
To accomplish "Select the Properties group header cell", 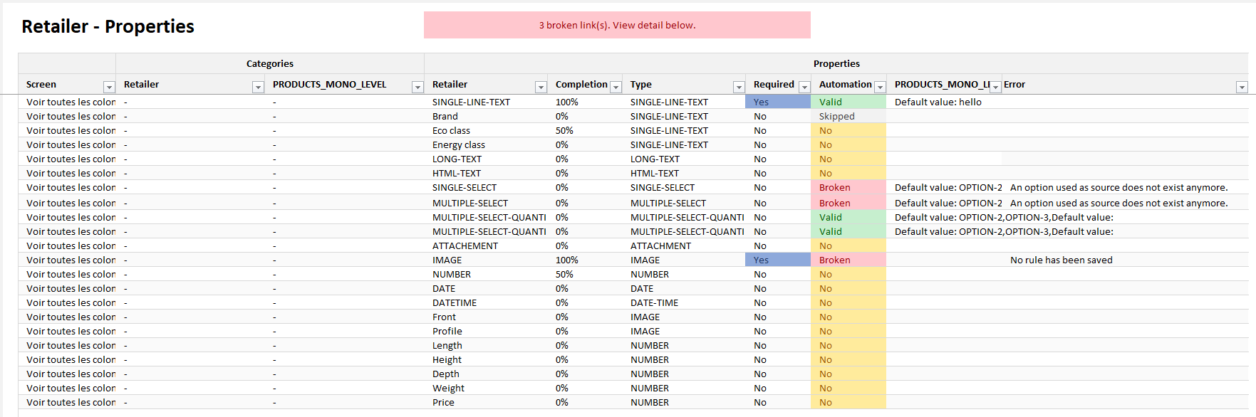I will (836, 64).
